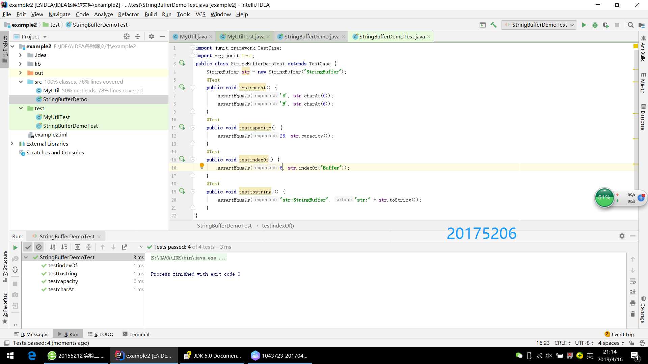The width and height of the screenshot is (648, 364).
Task: Click the yellow inspection status indicator
Action: pos(636,46)
